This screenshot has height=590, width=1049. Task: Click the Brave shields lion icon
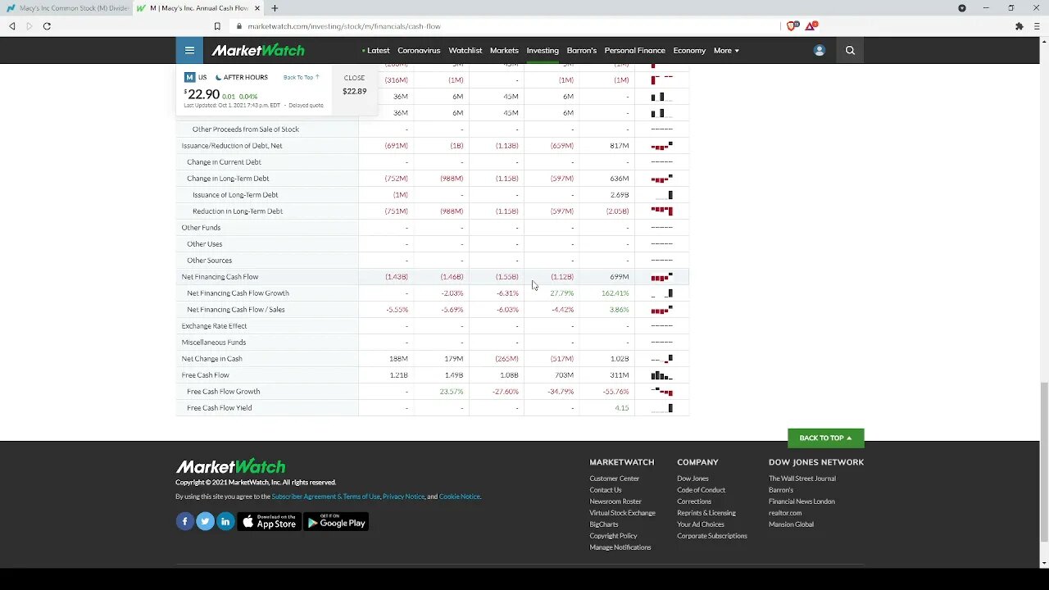[x=792, y=26]
